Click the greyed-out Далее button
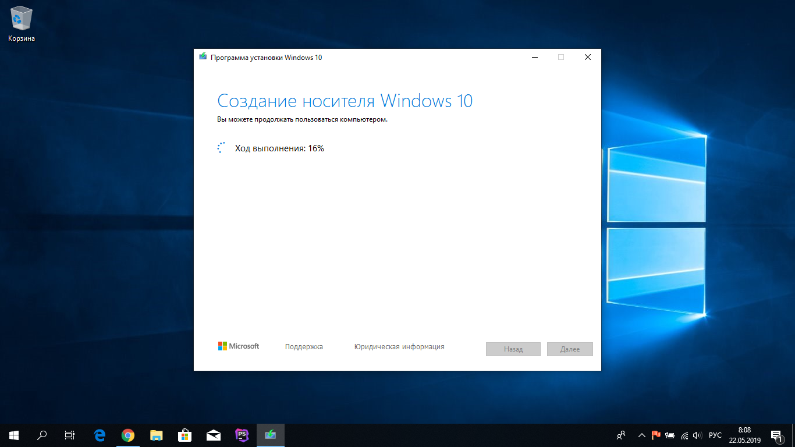 tap(570, 349)
